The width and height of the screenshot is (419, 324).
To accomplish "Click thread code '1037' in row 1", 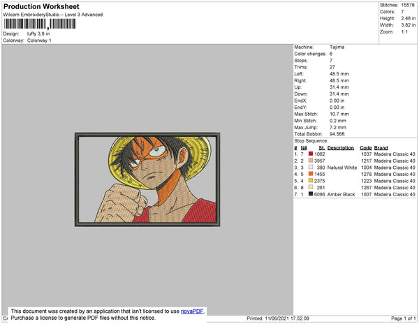I will point(367,154).
